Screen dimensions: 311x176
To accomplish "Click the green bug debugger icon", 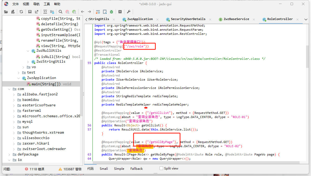I will tap(111, 12).
